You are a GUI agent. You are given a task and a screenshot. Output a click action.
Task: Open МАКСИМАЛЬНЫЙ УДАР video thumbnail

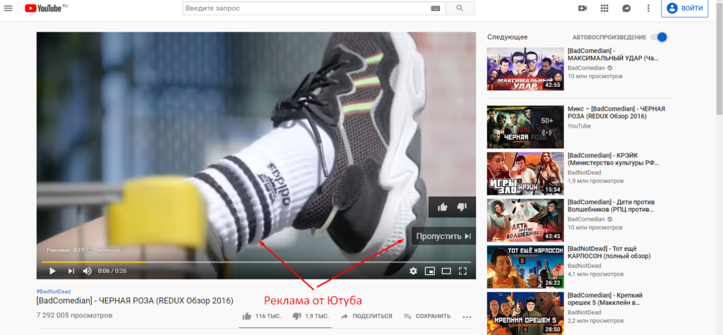click(x=525, y=68)
